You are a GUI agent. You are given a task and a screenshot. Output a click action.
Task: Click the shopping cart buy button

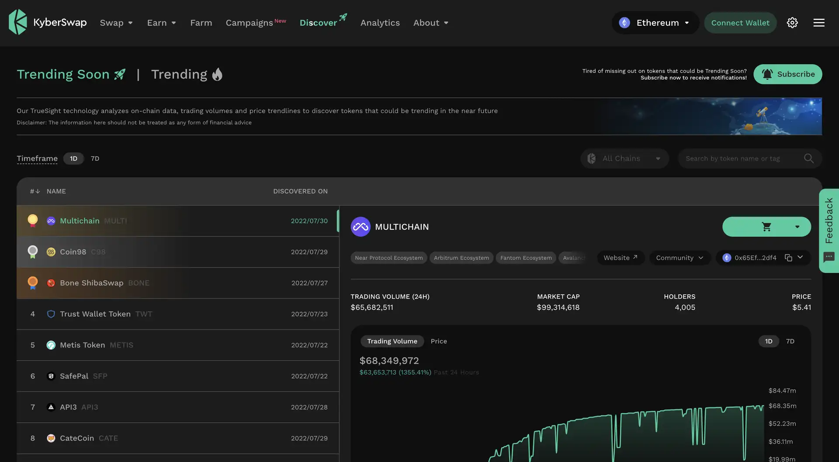coord(766,227)
